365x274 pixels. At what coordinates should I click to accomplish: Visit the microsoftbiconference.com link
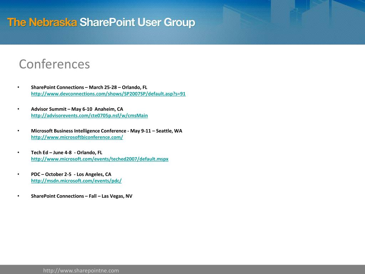pyautogui.click(x=77, y=137)
